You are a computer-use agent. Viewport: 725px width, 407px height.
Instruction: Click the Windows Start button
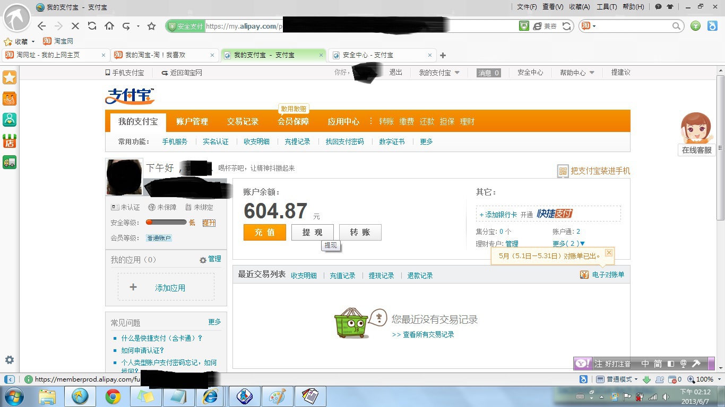[x=14, y=396]
